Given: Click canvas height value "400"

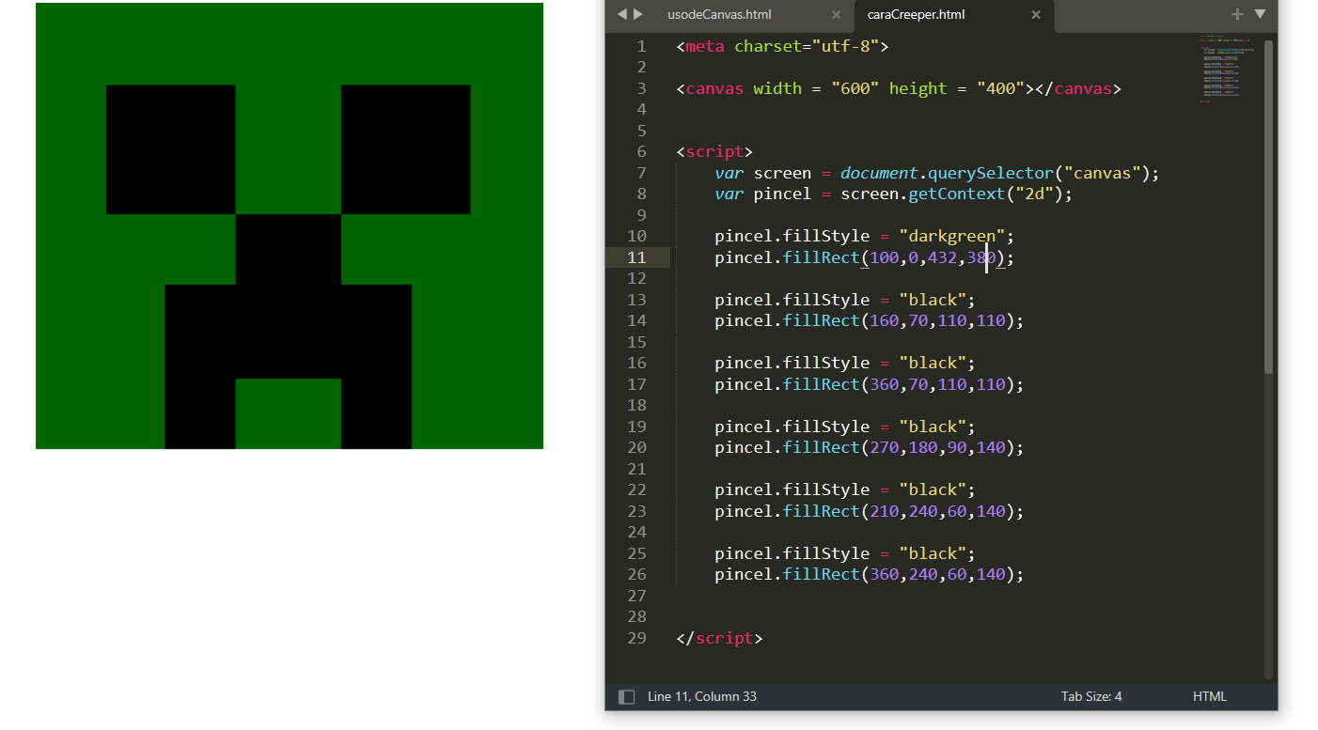Looking at the screenshot, I should tap(999, 88).
